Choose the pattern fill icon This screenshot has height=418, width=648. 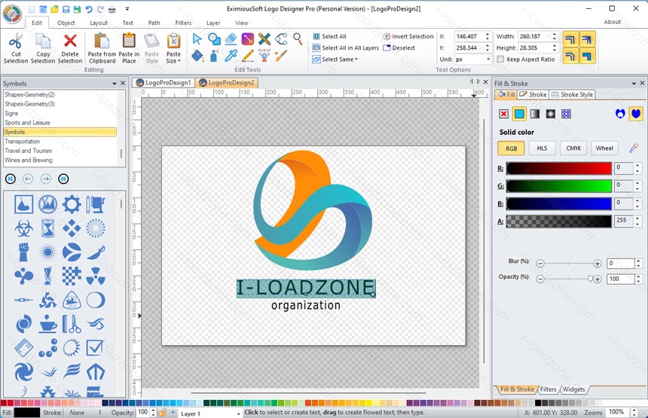566,114
